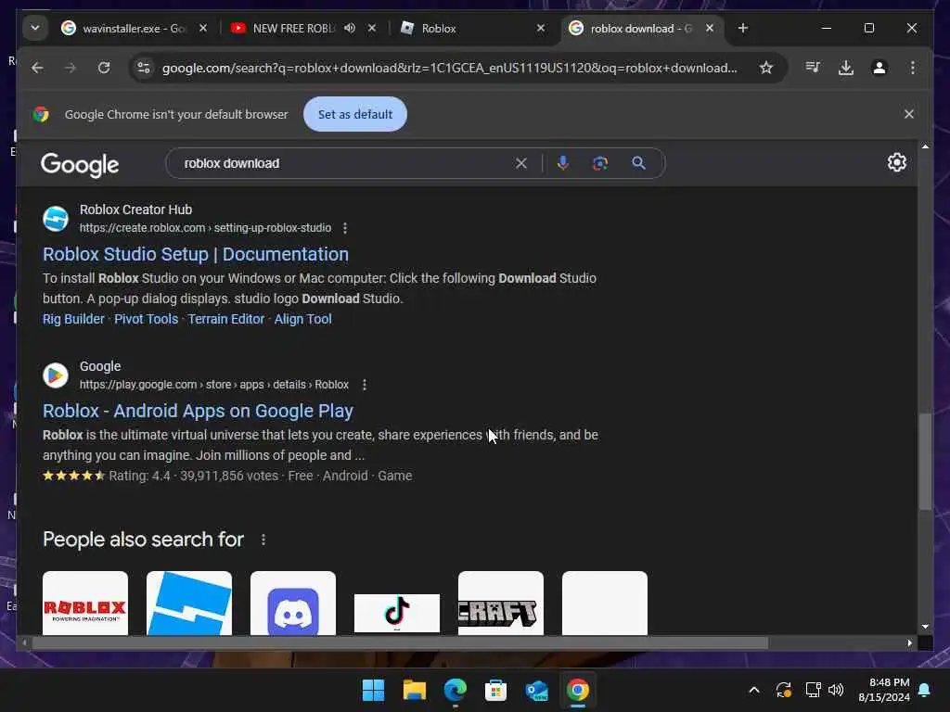Open Outlook from taskbar

coord(537,690)
